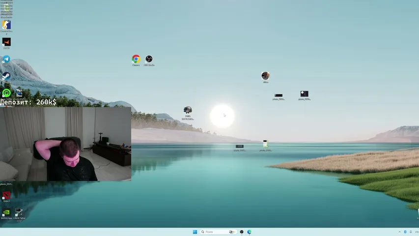Select the green circular app icon

[x=6, y=93]
